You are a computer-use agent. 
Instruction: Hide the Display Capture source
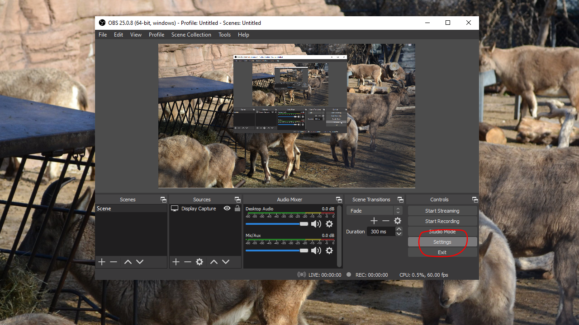coord(227,209)
